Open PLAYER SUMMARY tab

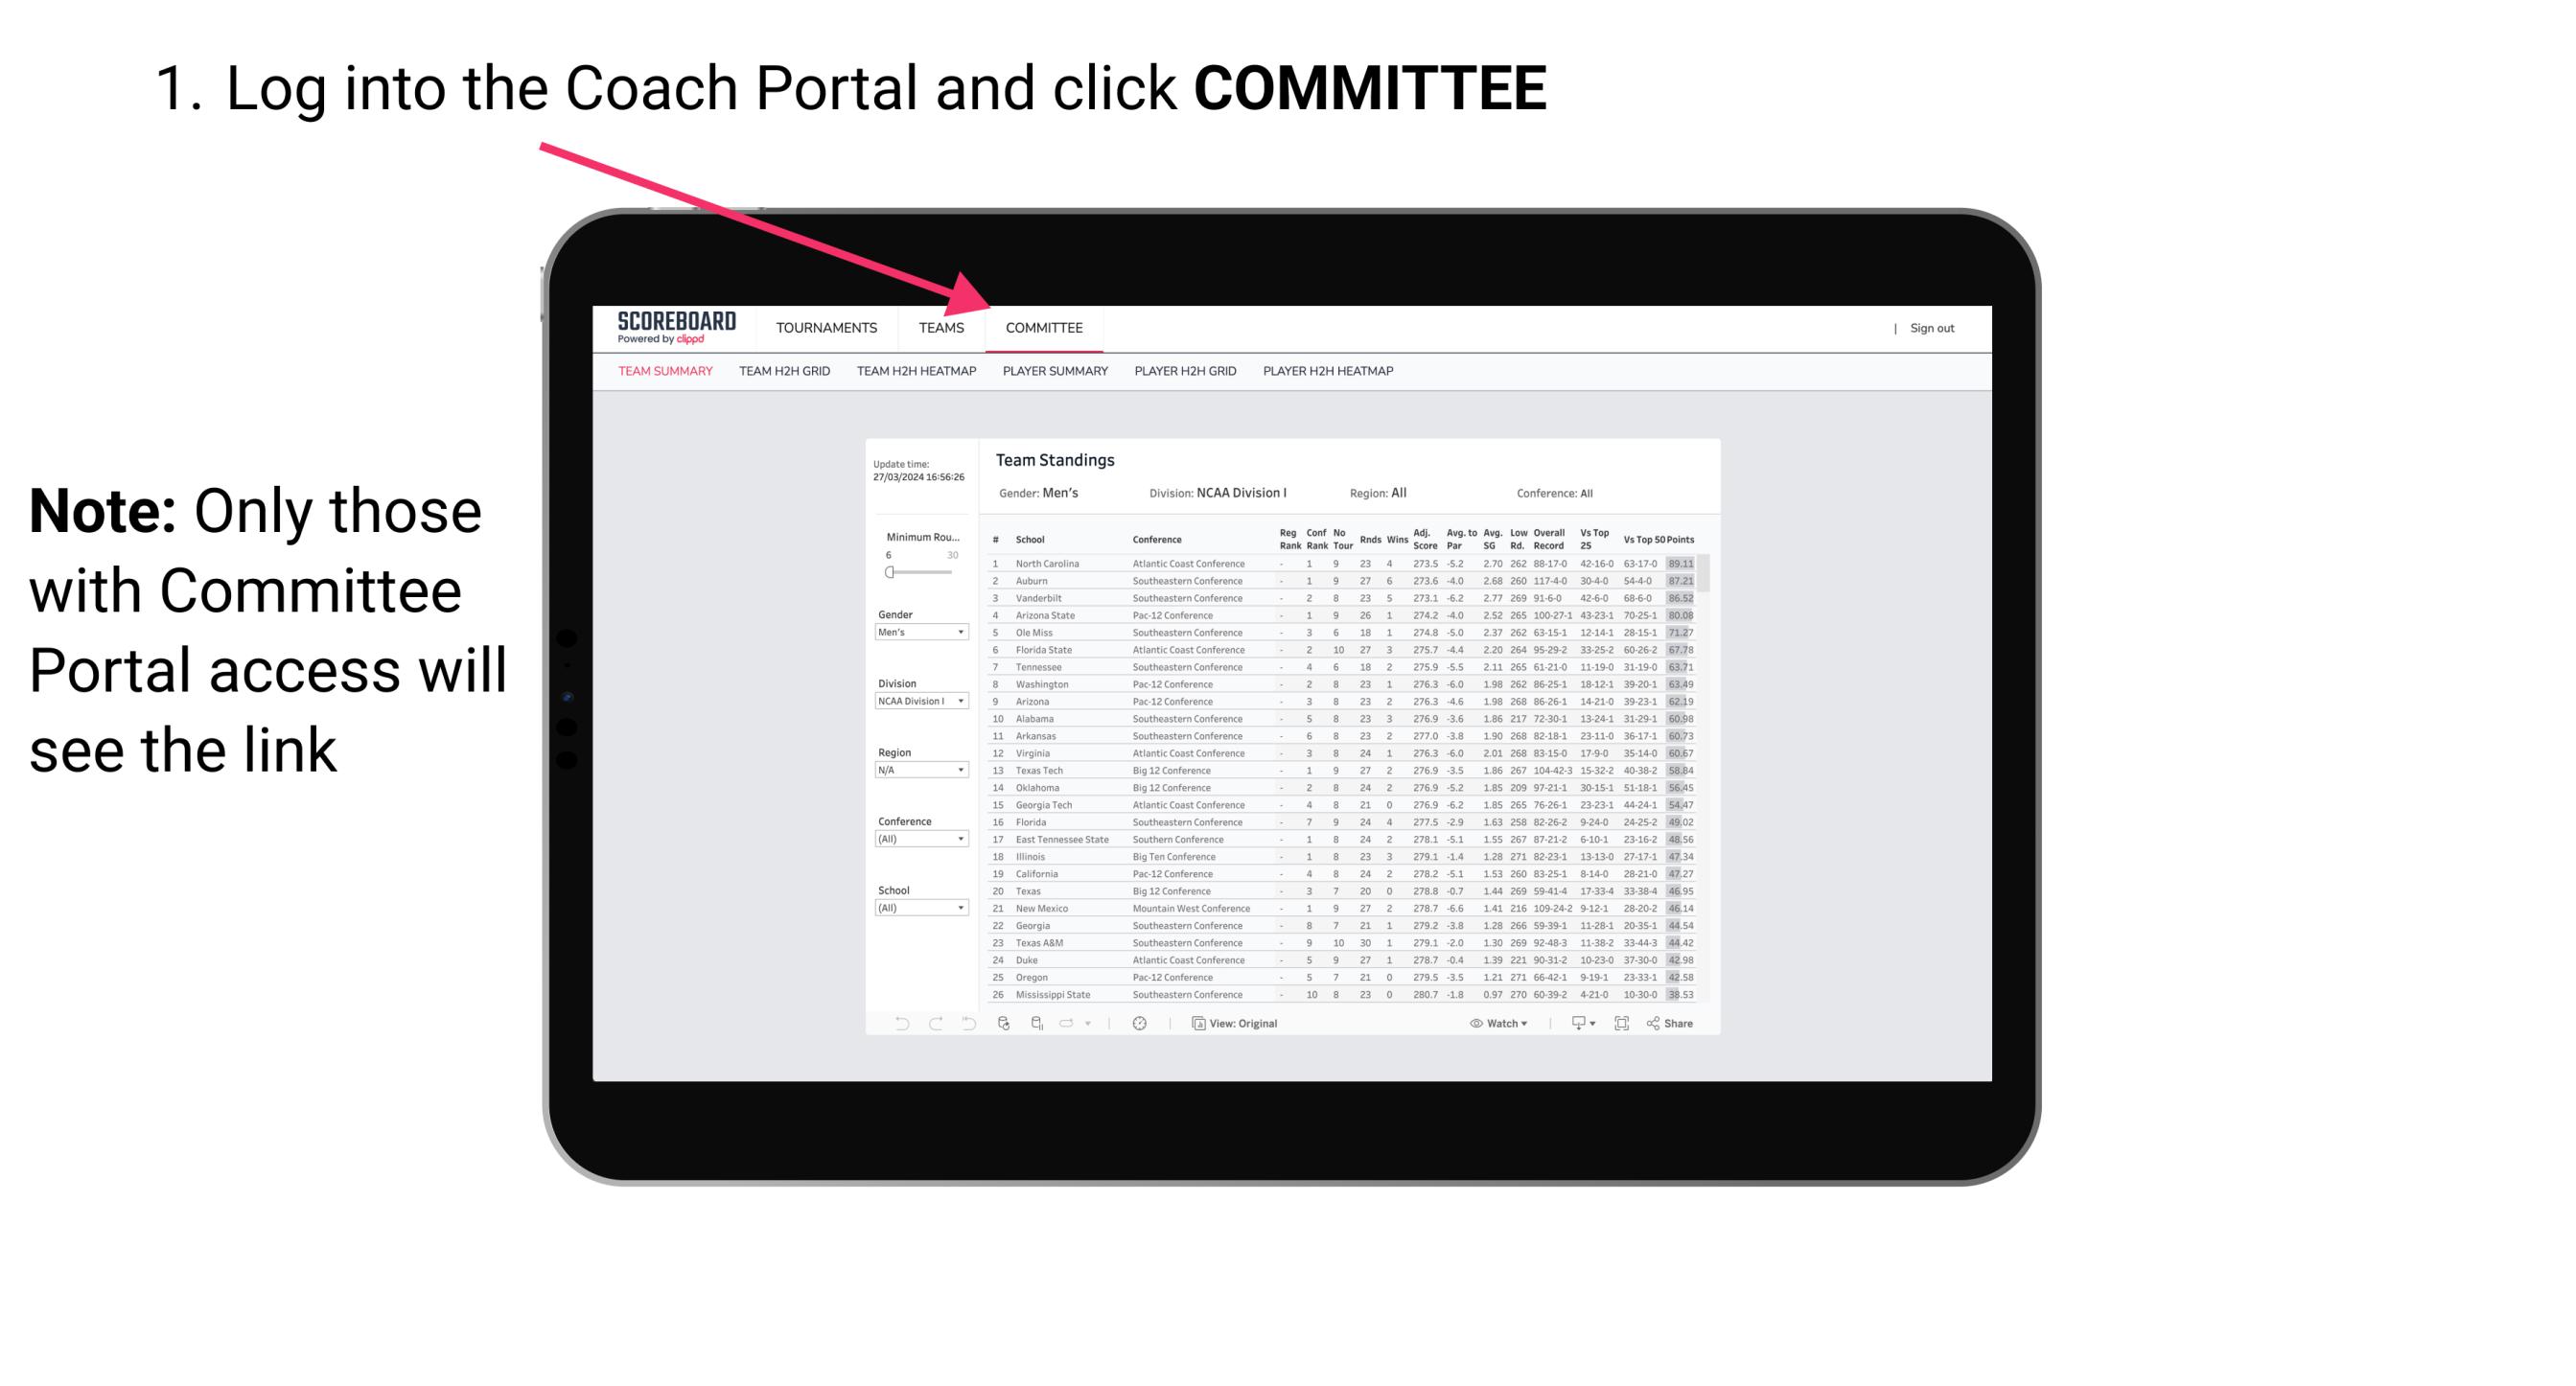click(x=1054, y=374)
